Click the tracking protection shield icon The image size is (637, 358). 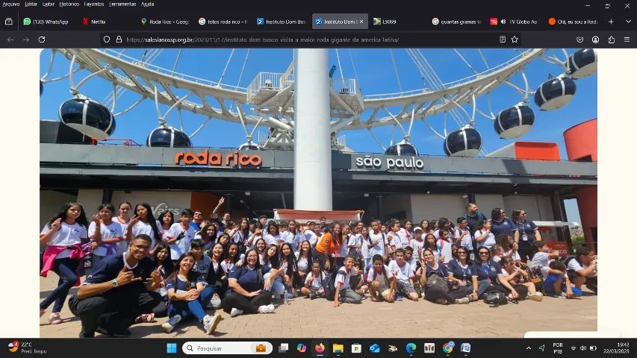(x=107, y=40)
